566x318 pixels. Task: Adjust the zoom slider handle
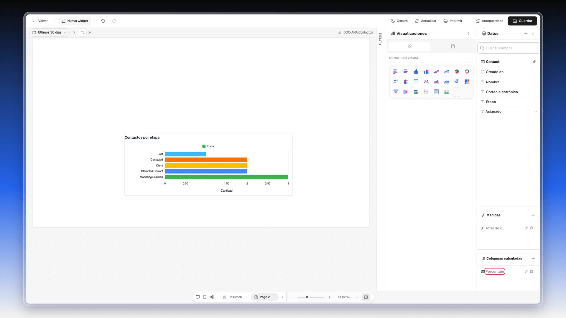click(307, 297)
